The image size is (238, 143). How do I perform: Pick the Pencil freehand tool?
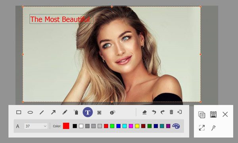click(x=65, y=112)
